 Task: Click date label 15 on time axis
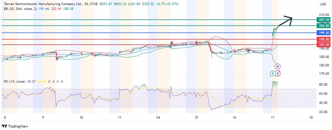[x=196, y=117]
